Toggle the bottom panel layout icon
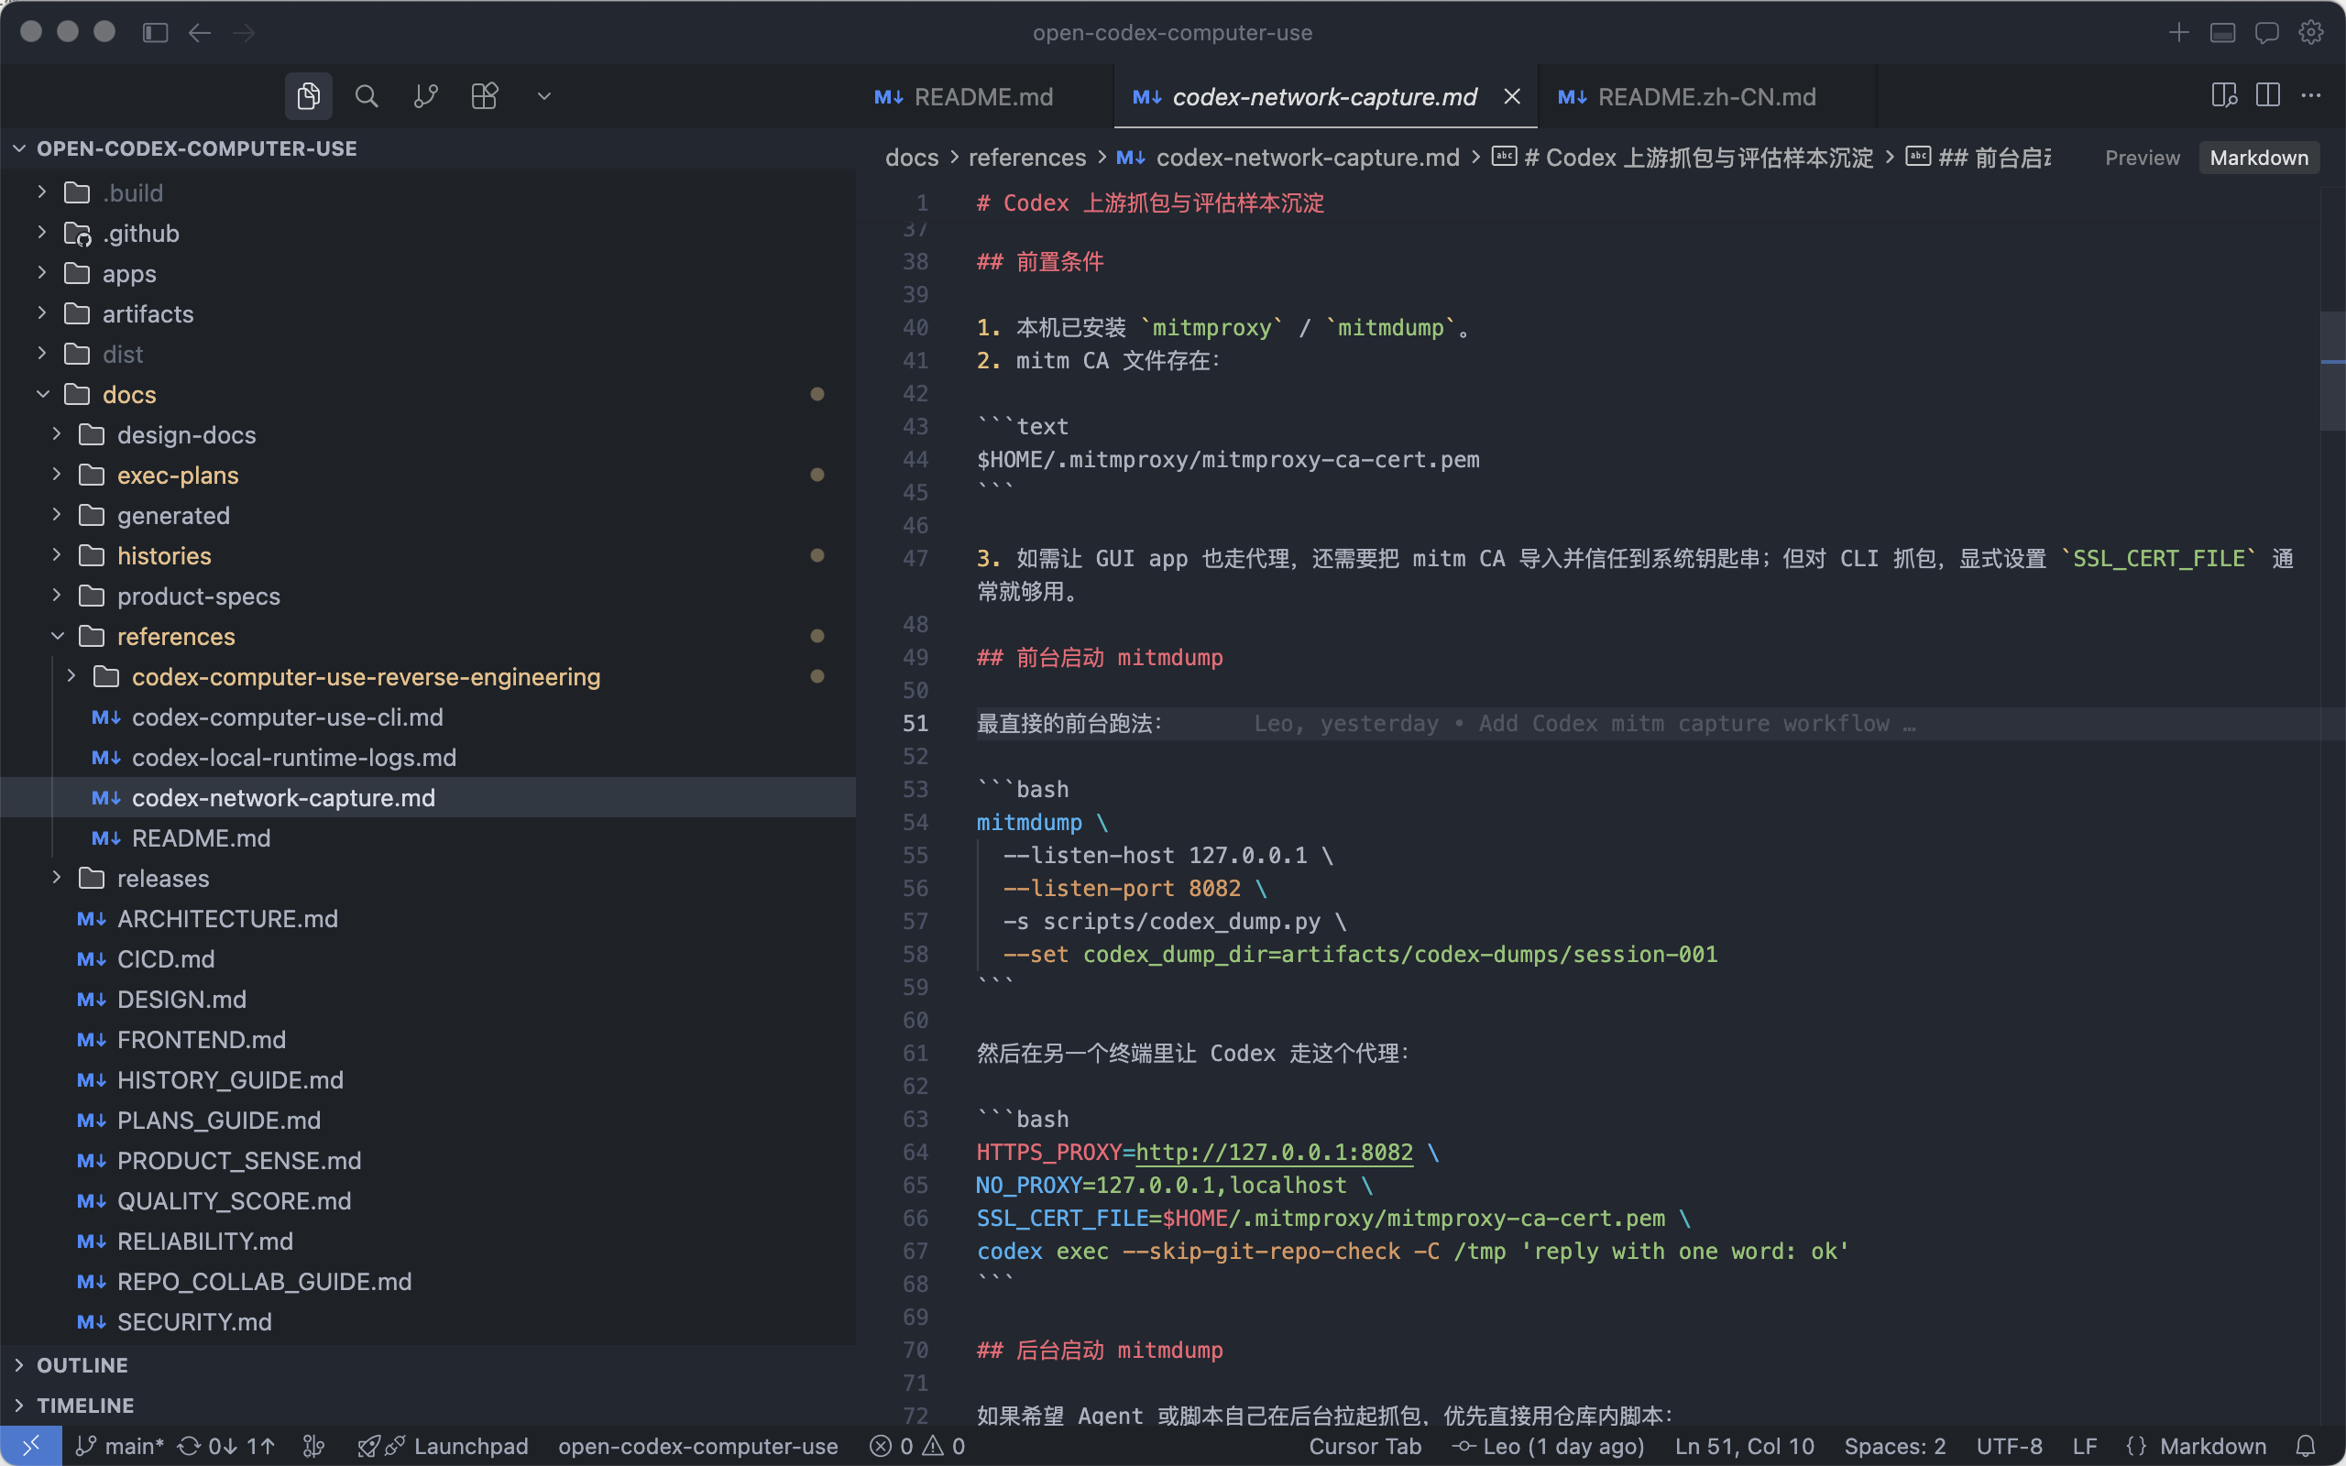 (x=2222, y=32)
